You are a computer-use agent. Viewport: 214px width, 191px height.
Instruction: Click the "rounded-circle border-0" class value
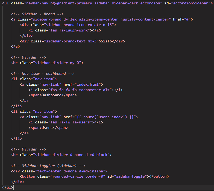click(78, 176)
